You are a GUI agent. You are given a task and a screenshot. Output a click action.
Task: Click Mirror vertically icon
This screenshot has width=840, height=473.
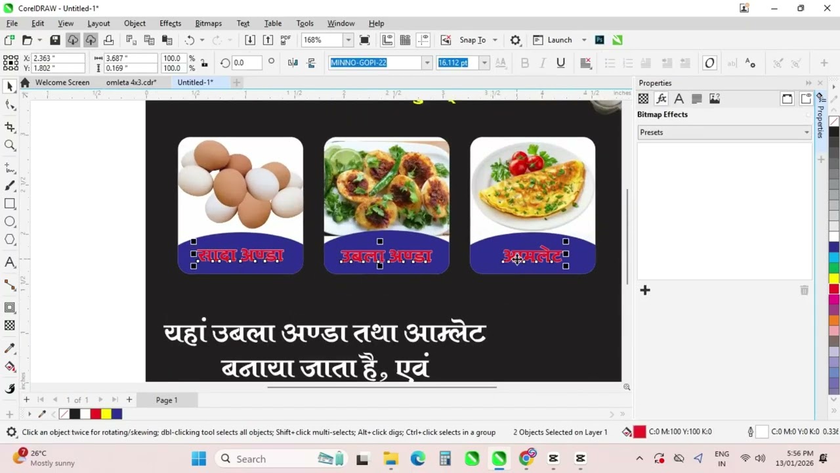[x=311, y=63]
